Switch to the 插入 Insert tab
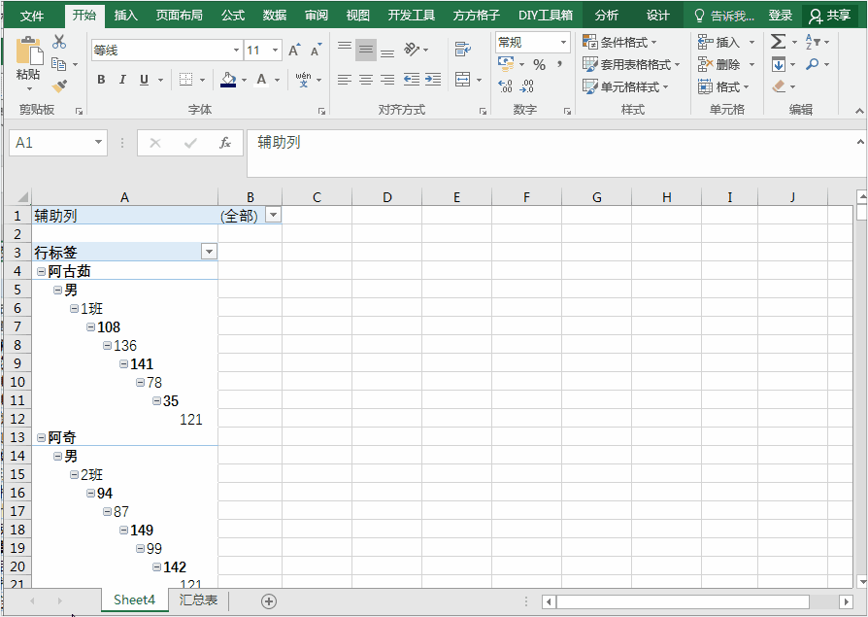 (125, 16)
